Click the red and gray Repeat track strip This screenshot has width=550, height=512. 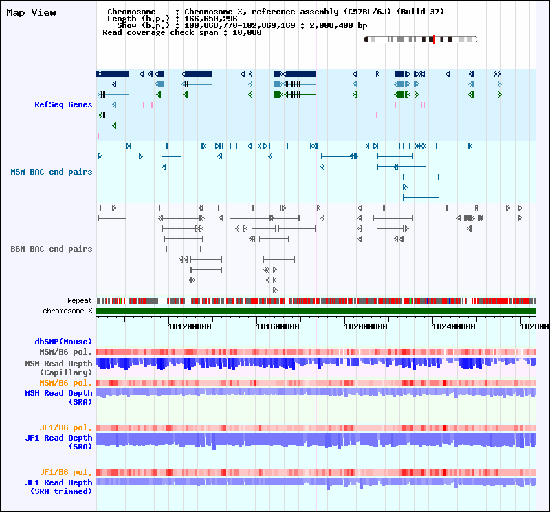pos(316,300)
